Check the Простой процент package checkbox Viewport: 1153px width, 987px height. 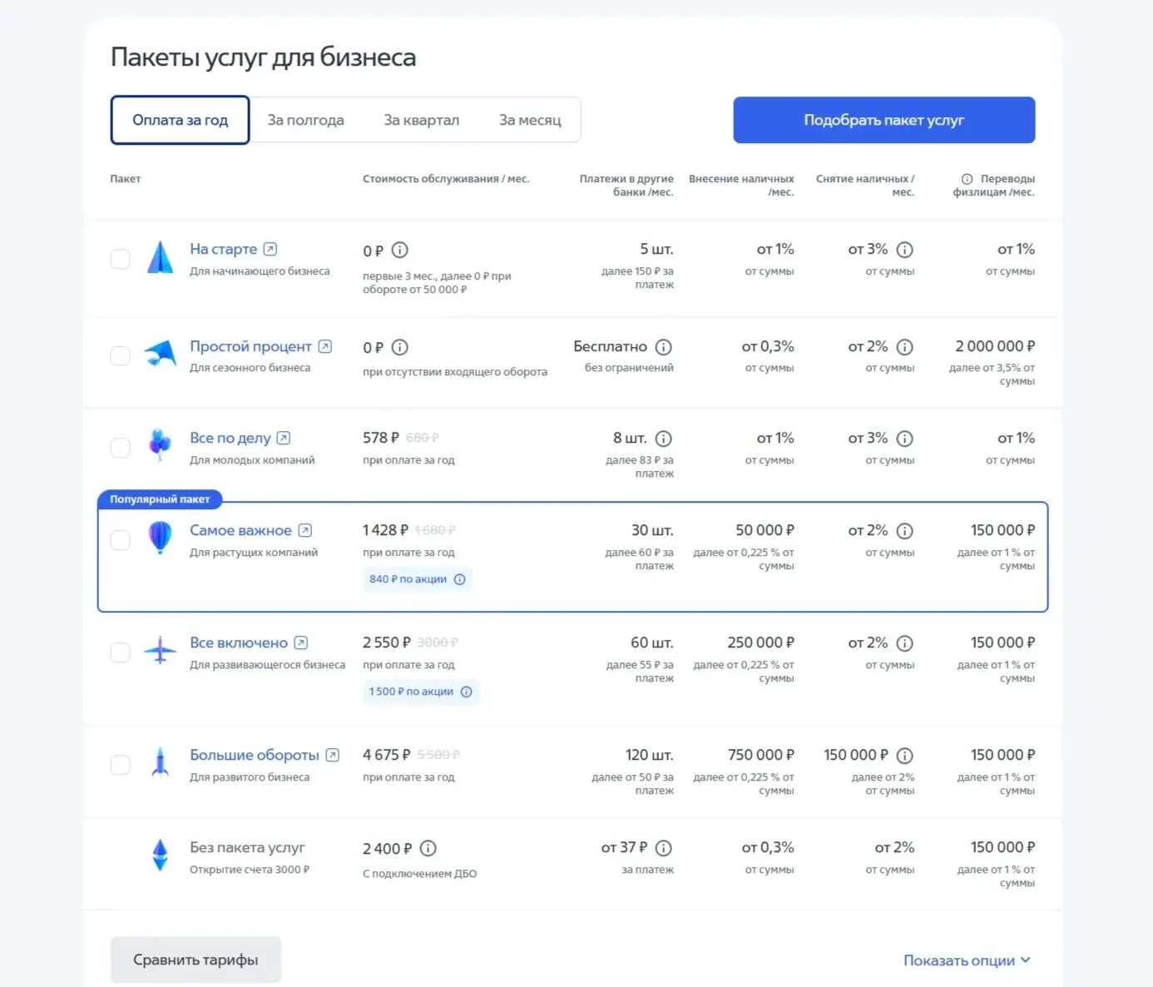point(121,355)
